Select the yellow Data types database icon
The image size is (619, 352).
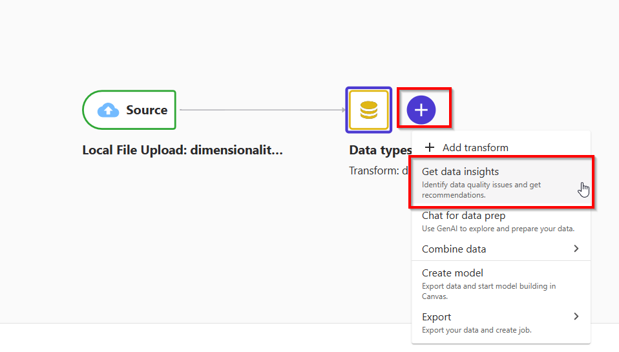[x=368, y=110]
